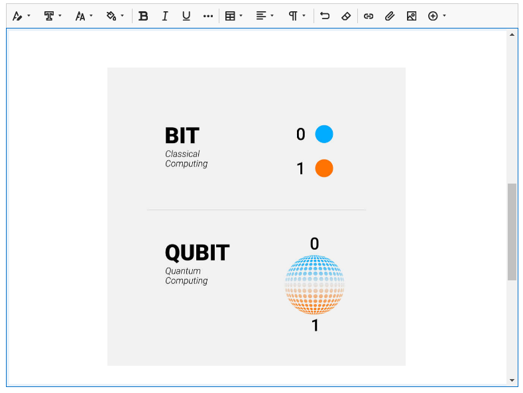523x393 pixels.
Task: Open the fill color bucket dropdown
Action: pos(115,16)
